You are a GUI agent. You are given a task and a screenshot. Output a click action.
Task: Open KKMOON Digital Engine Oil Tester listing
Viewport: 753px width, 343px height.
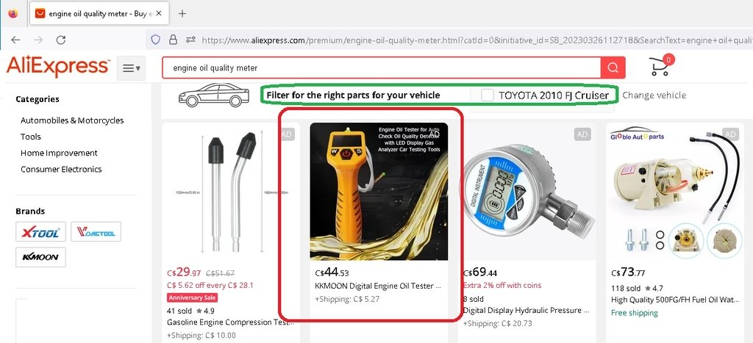pos(377,286)
